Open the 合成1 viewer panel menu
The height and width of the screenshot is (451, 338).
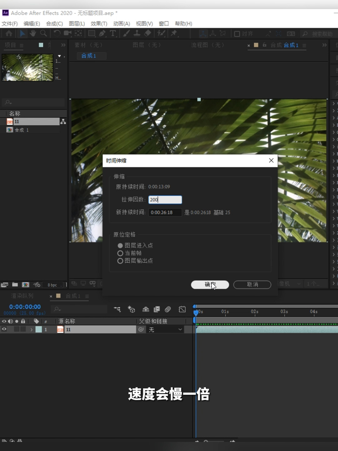tap(304, 45)
